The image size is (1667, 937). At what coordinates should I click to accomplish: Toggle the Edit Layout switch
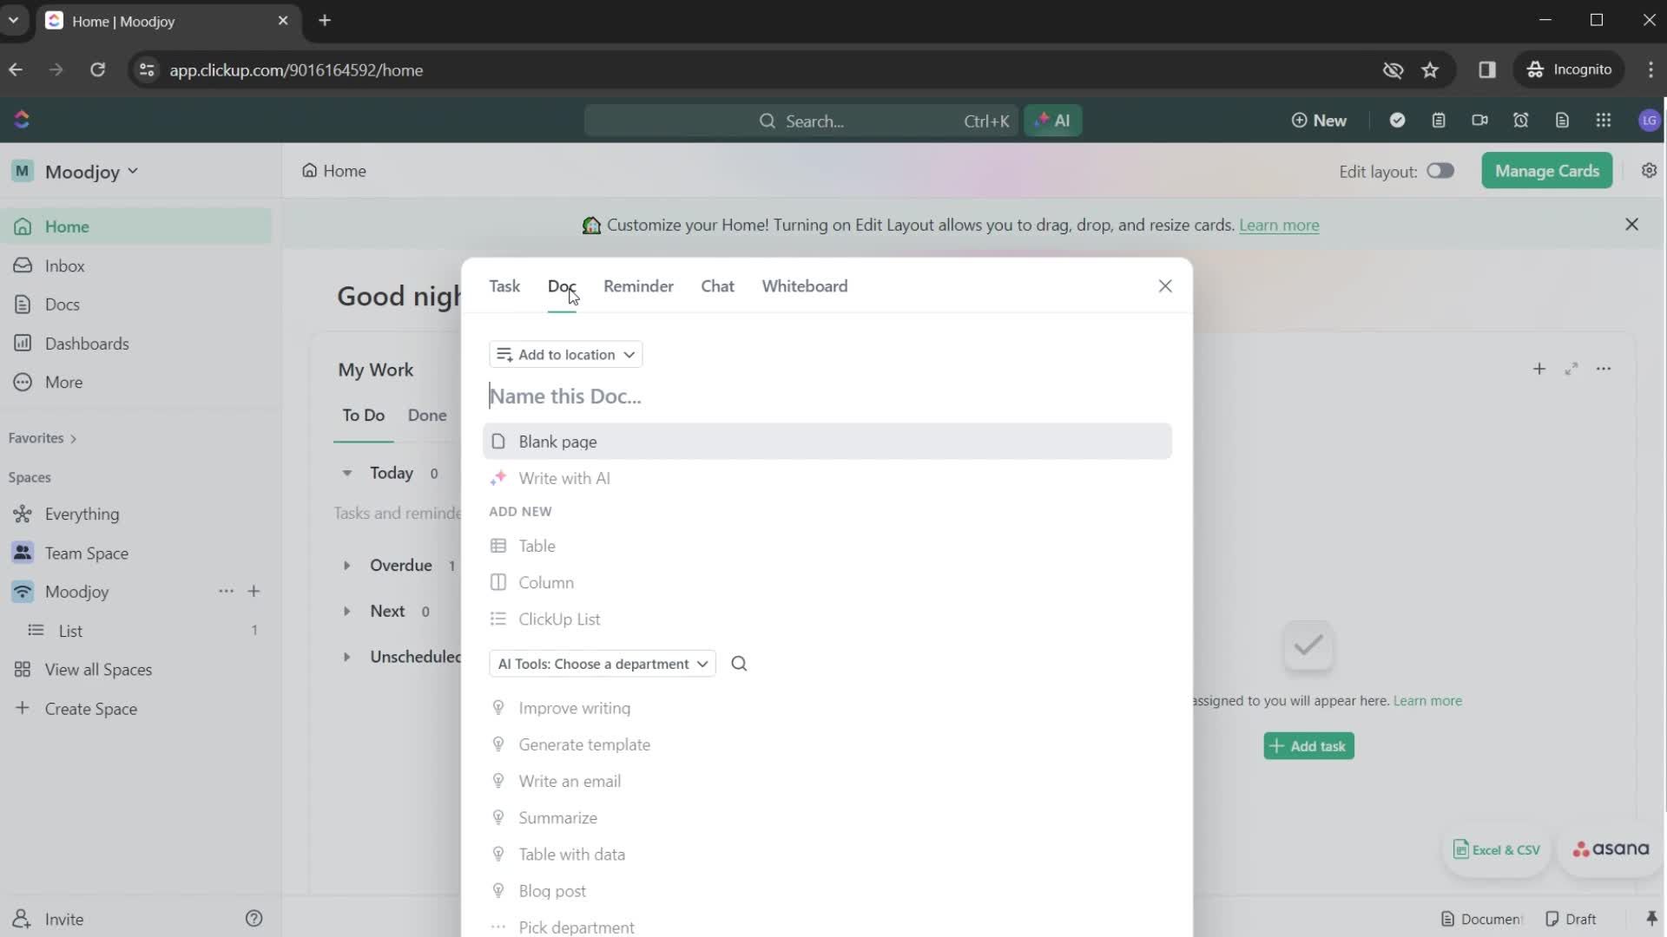(1440, 170)
